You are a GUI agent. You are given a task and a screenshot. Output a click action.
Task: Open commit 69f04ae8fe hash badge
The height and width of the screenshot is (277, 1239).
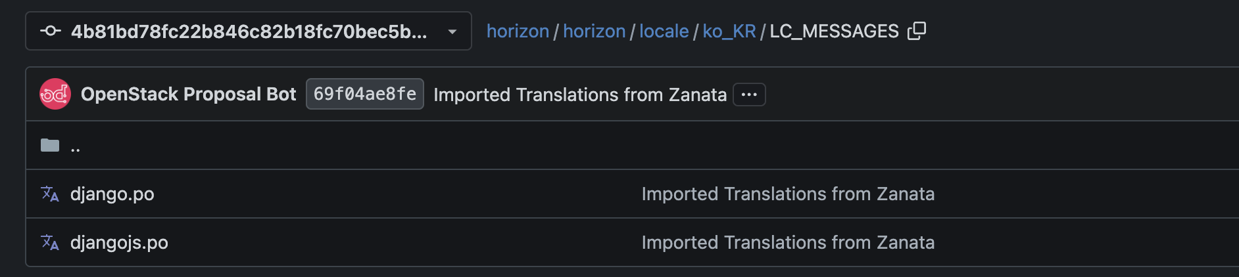click(x=364, y=94)
